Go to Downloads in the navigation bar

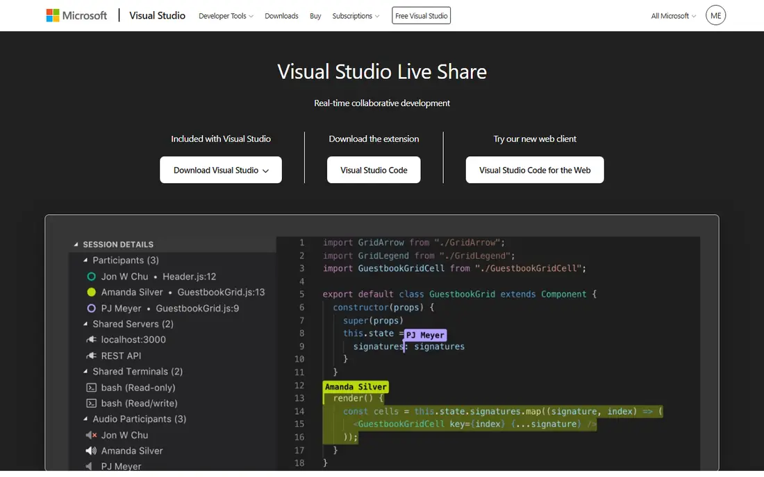pos(281,16)
